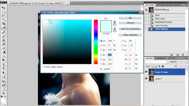Select the Lasso tool
The image size is (189, 106).
tap(4, 16)
